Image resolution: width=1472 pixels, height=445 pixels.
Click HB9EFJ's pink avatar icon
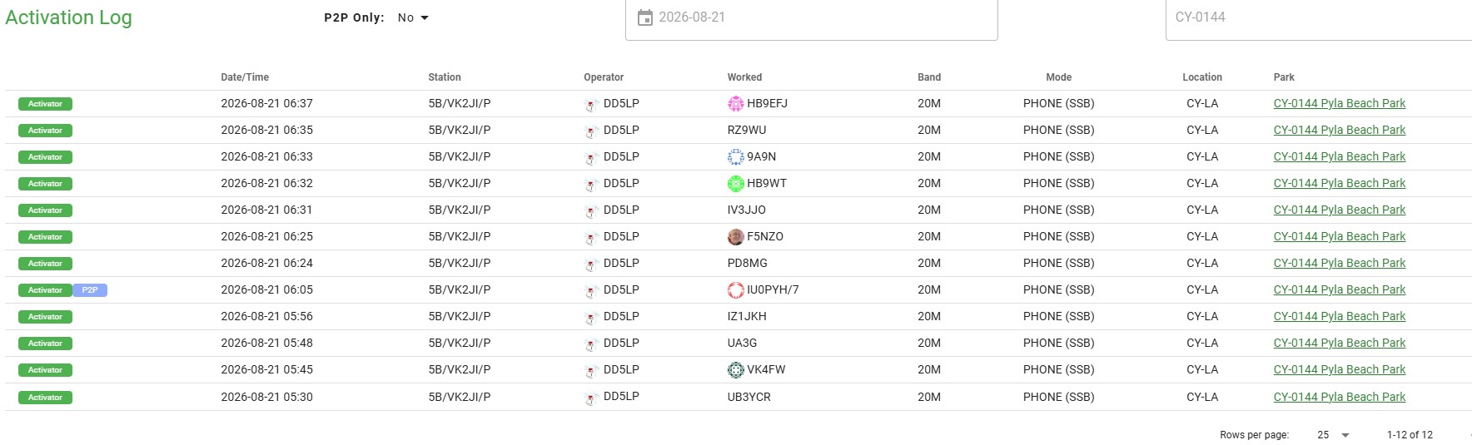pyautogui.click(x=736, y=104)
